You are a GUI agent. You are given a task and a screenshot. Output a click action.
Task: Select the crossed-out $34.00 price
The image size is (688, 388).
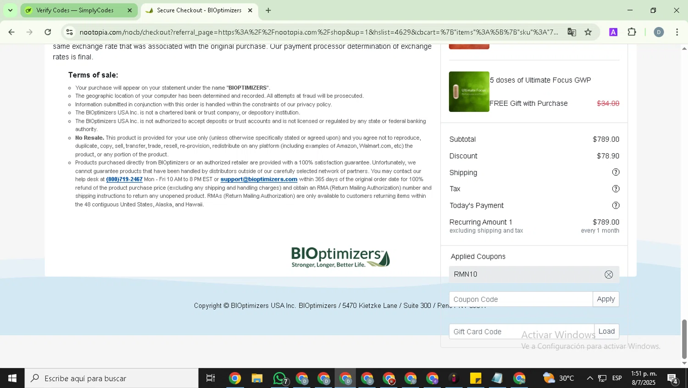[608, 104]
